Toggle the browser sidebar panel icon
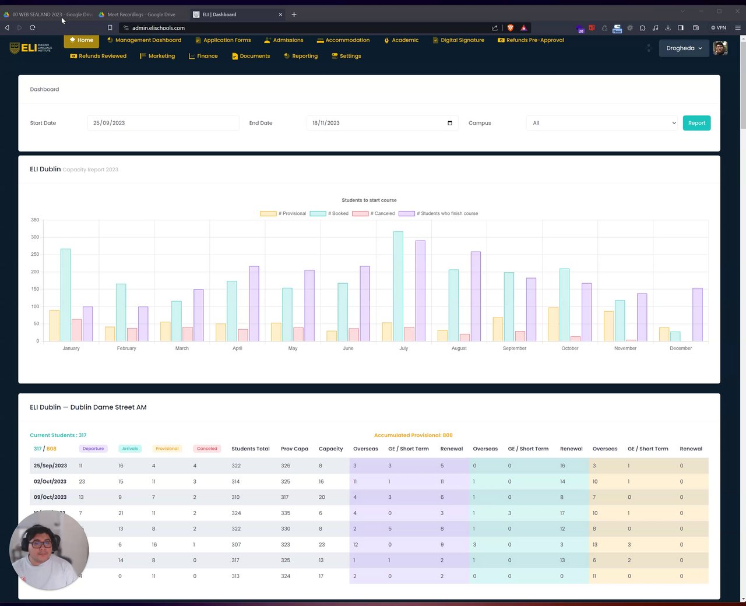The width and height of the screenshot is (746, 606). coord(681,27)
